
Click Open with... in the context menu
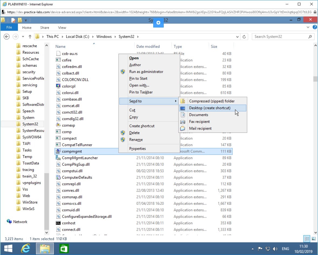point(149,85)
